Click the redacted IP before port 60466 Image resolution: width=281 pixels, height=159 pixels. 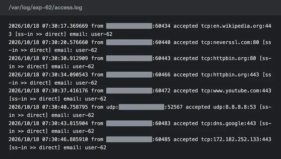point(129,75)
